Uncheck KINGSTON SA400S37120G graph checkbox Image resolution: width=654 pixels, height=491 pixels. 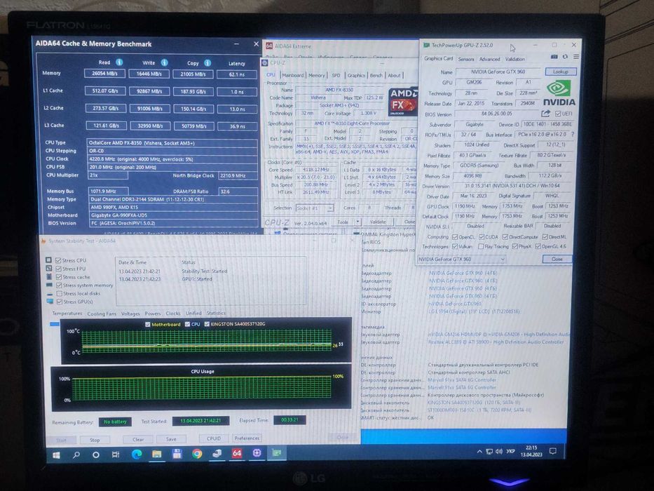[x=207, y=323]
